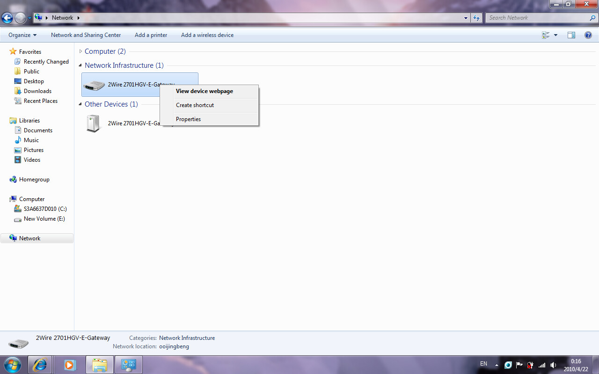Click the Preview pane icon
This screenshot has width=599, height=374.
click(x=571, y=35)
